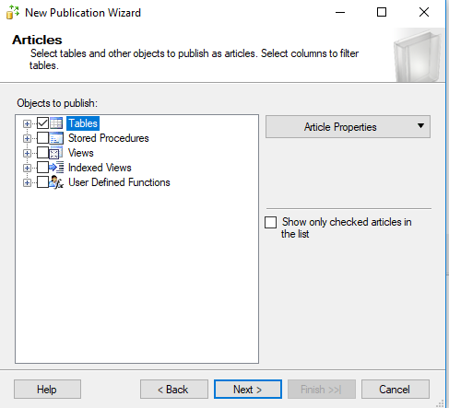Expand the Tables tree node
Viewport: 449px width, 408px height.
tap(27, 123)
